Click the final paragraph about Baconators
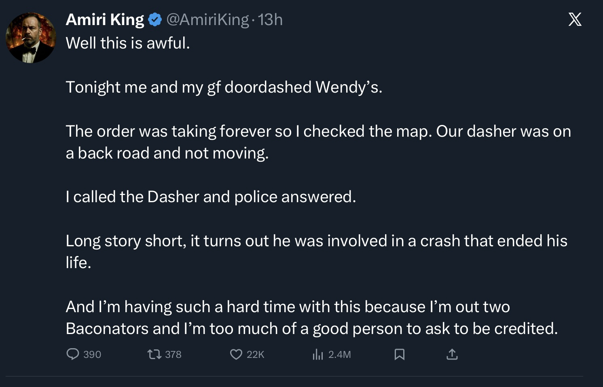Screen dimensions: 603x387 [311, 317]
